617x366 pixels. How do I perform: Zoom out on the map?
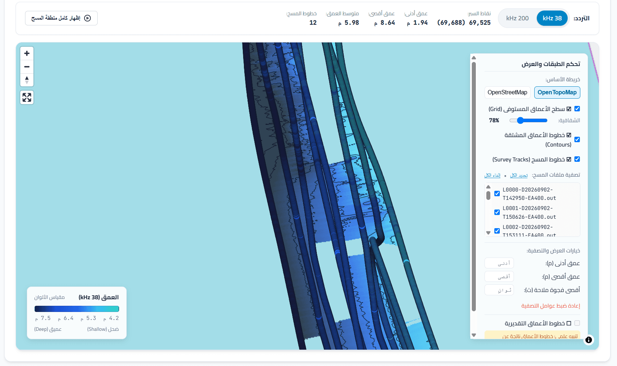[x=27, y=67]
